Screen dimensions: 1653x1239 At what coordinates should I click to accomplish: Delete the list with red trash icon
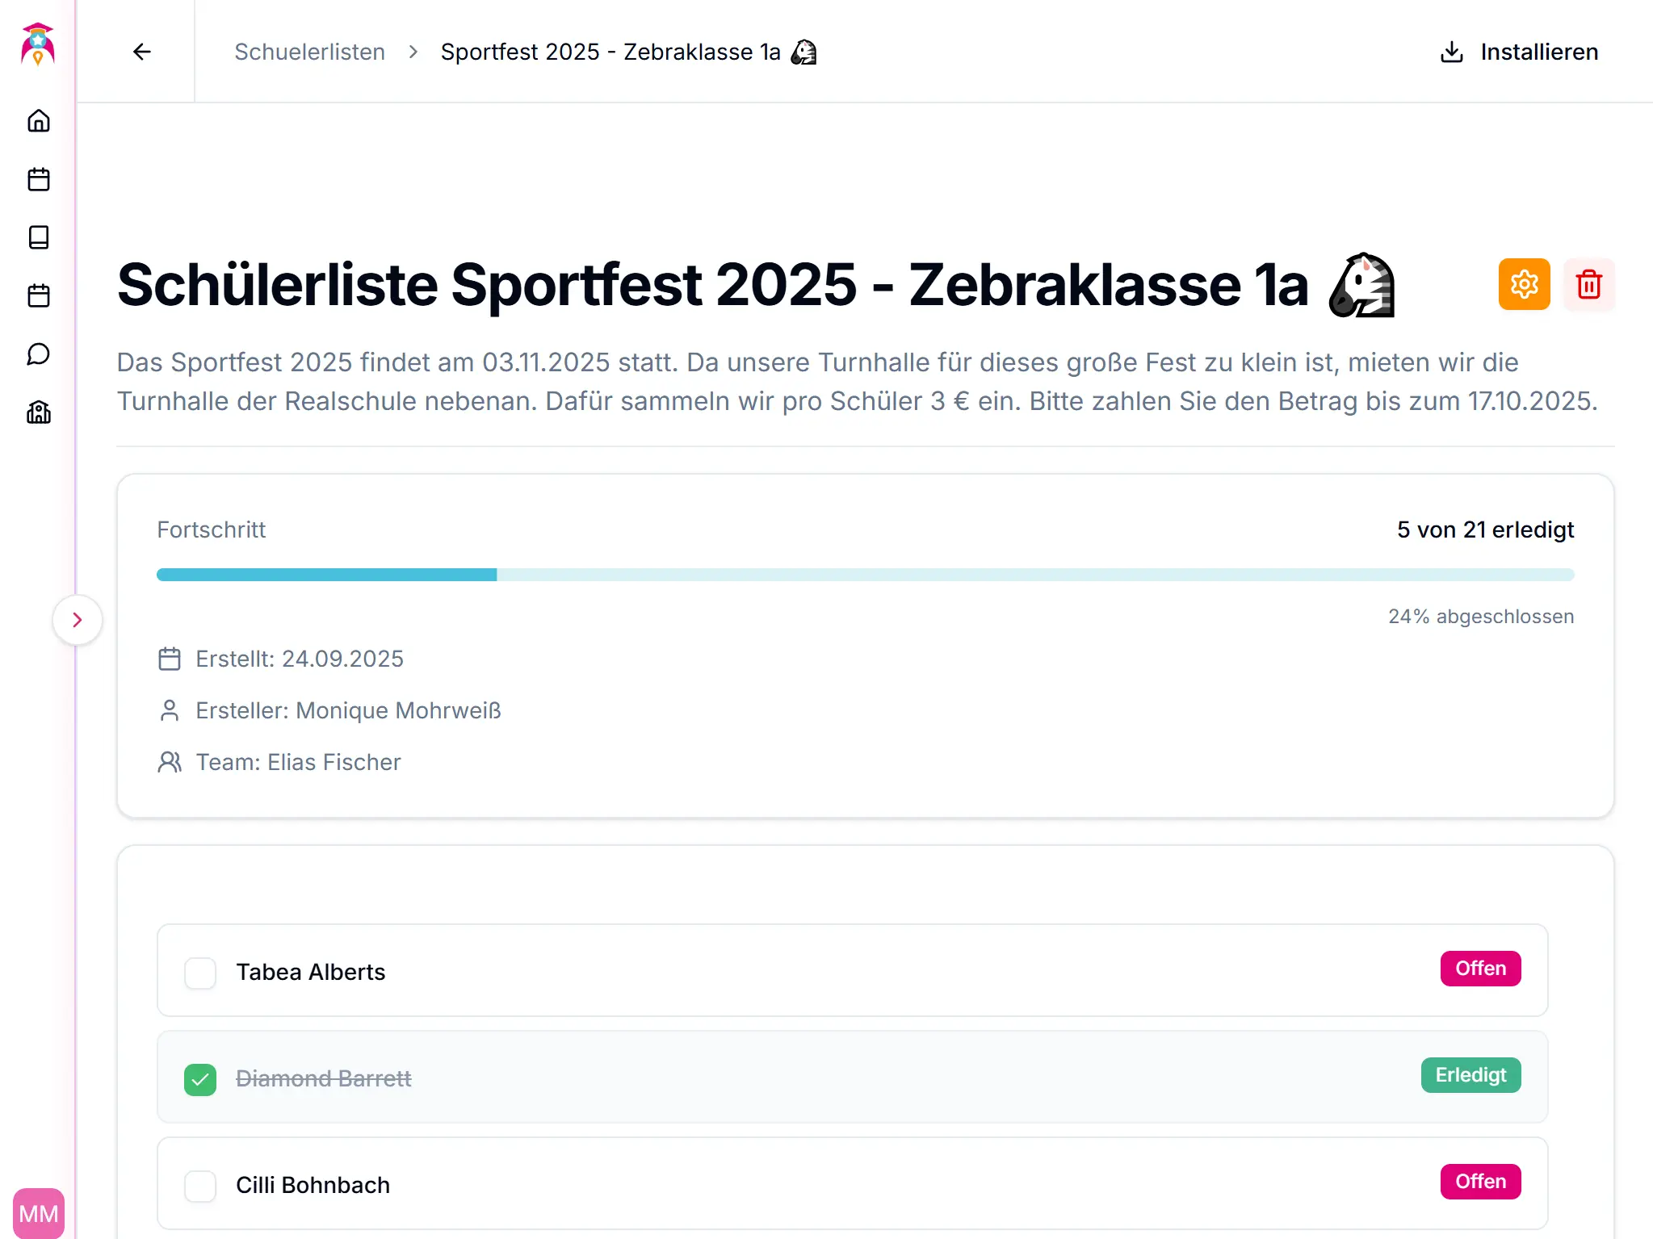1588,284
